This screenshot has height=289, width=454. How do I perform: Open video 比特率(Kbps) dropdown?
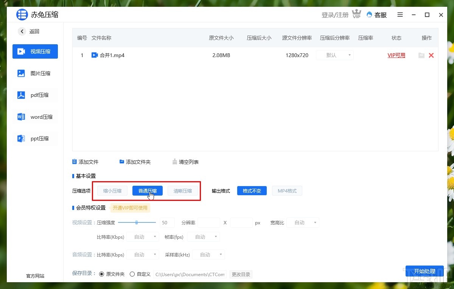tap(142, 237)
